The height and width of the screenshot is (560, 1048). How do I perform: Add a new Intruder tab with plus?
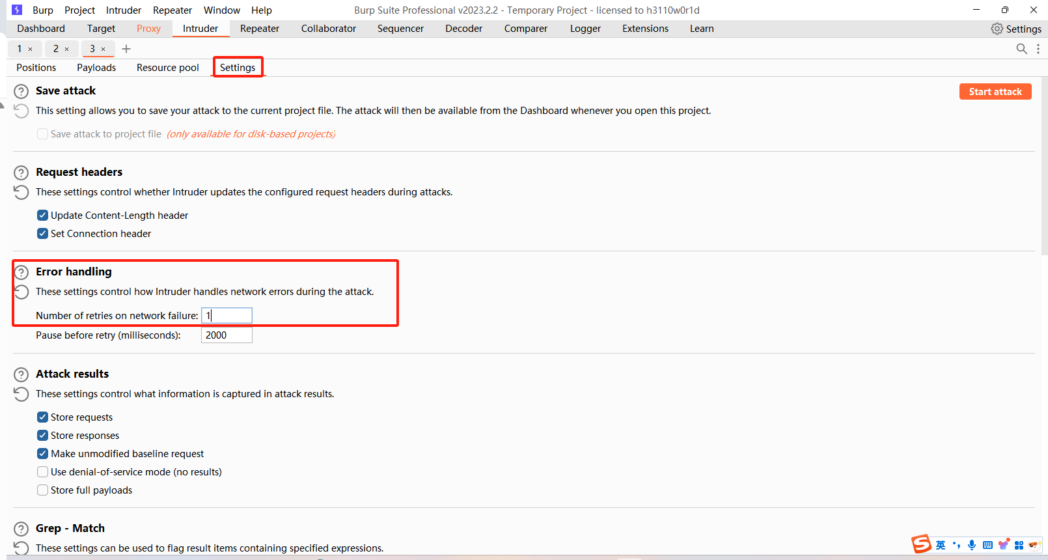click(x=126, y=49)
